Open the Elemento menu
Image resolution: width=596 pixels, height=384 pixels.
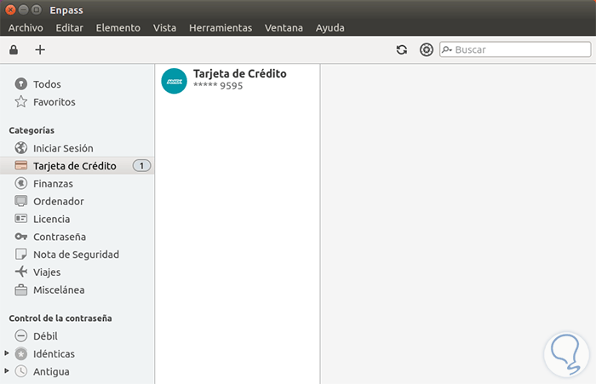117,28
